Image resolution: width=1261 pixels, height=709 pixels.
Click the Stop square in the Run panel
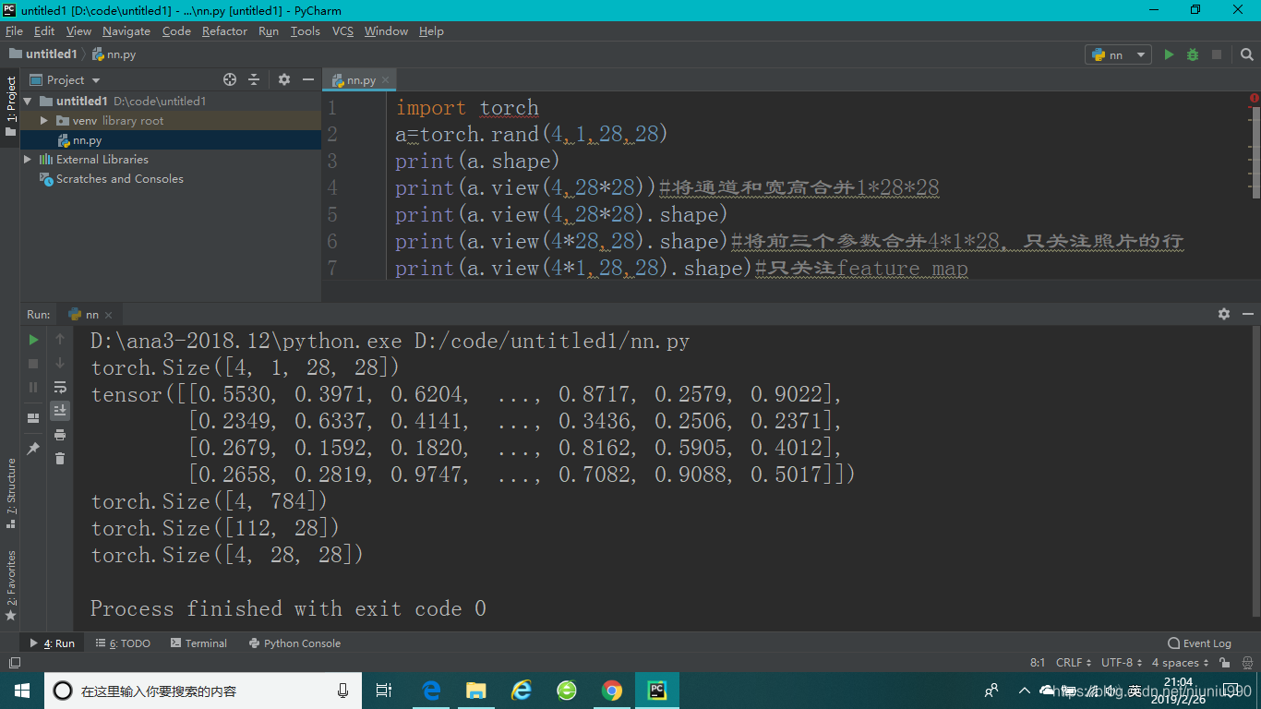(x=33, y=364)
